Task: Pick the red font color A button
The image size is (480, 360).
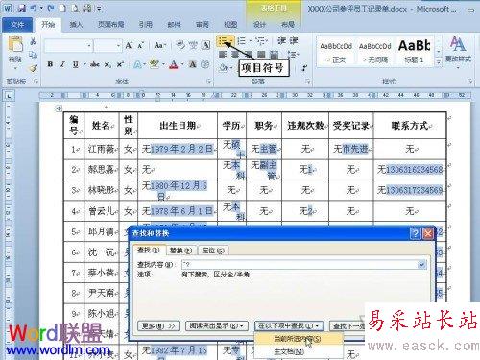Action: (174, 64)
